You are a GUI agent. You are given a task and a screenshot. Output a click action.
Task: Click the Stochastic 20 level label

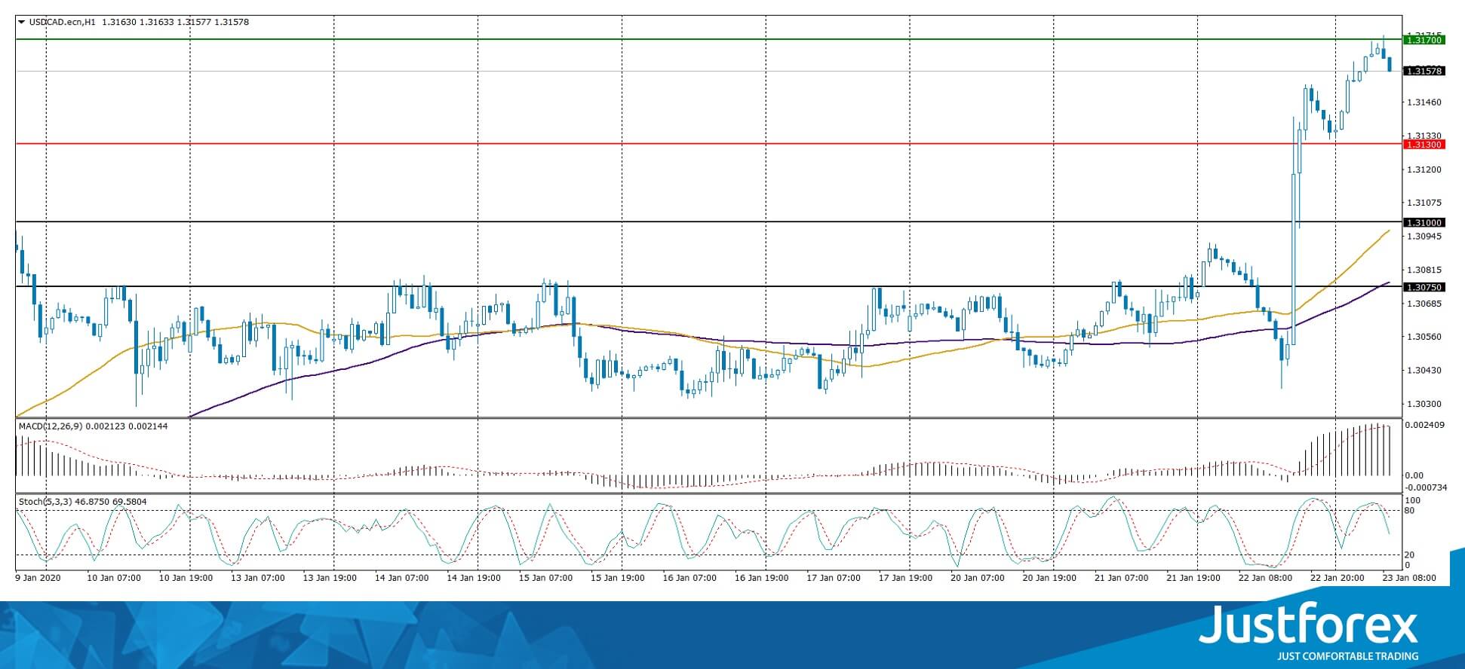tap(1411, 554)
